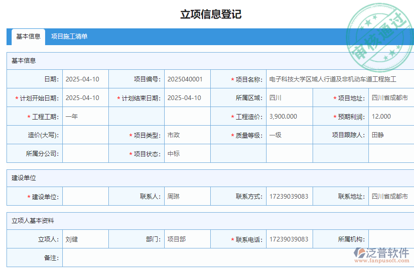Click the 项目跟踪人 field showing 田静
Viewport: 414px width, 268px height.
(x=390, y=135)
